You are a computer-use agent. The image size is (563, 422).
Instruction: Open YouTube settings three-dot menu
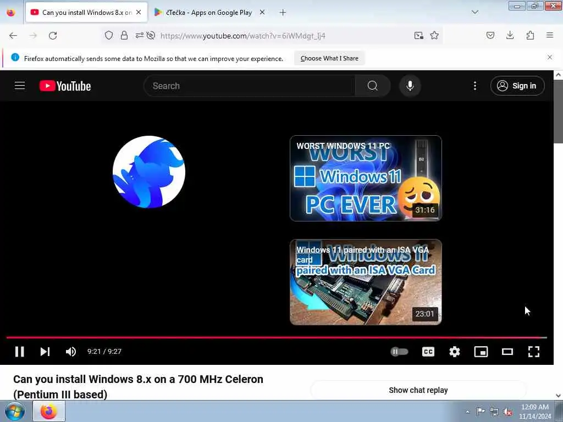tap(475, 86)
